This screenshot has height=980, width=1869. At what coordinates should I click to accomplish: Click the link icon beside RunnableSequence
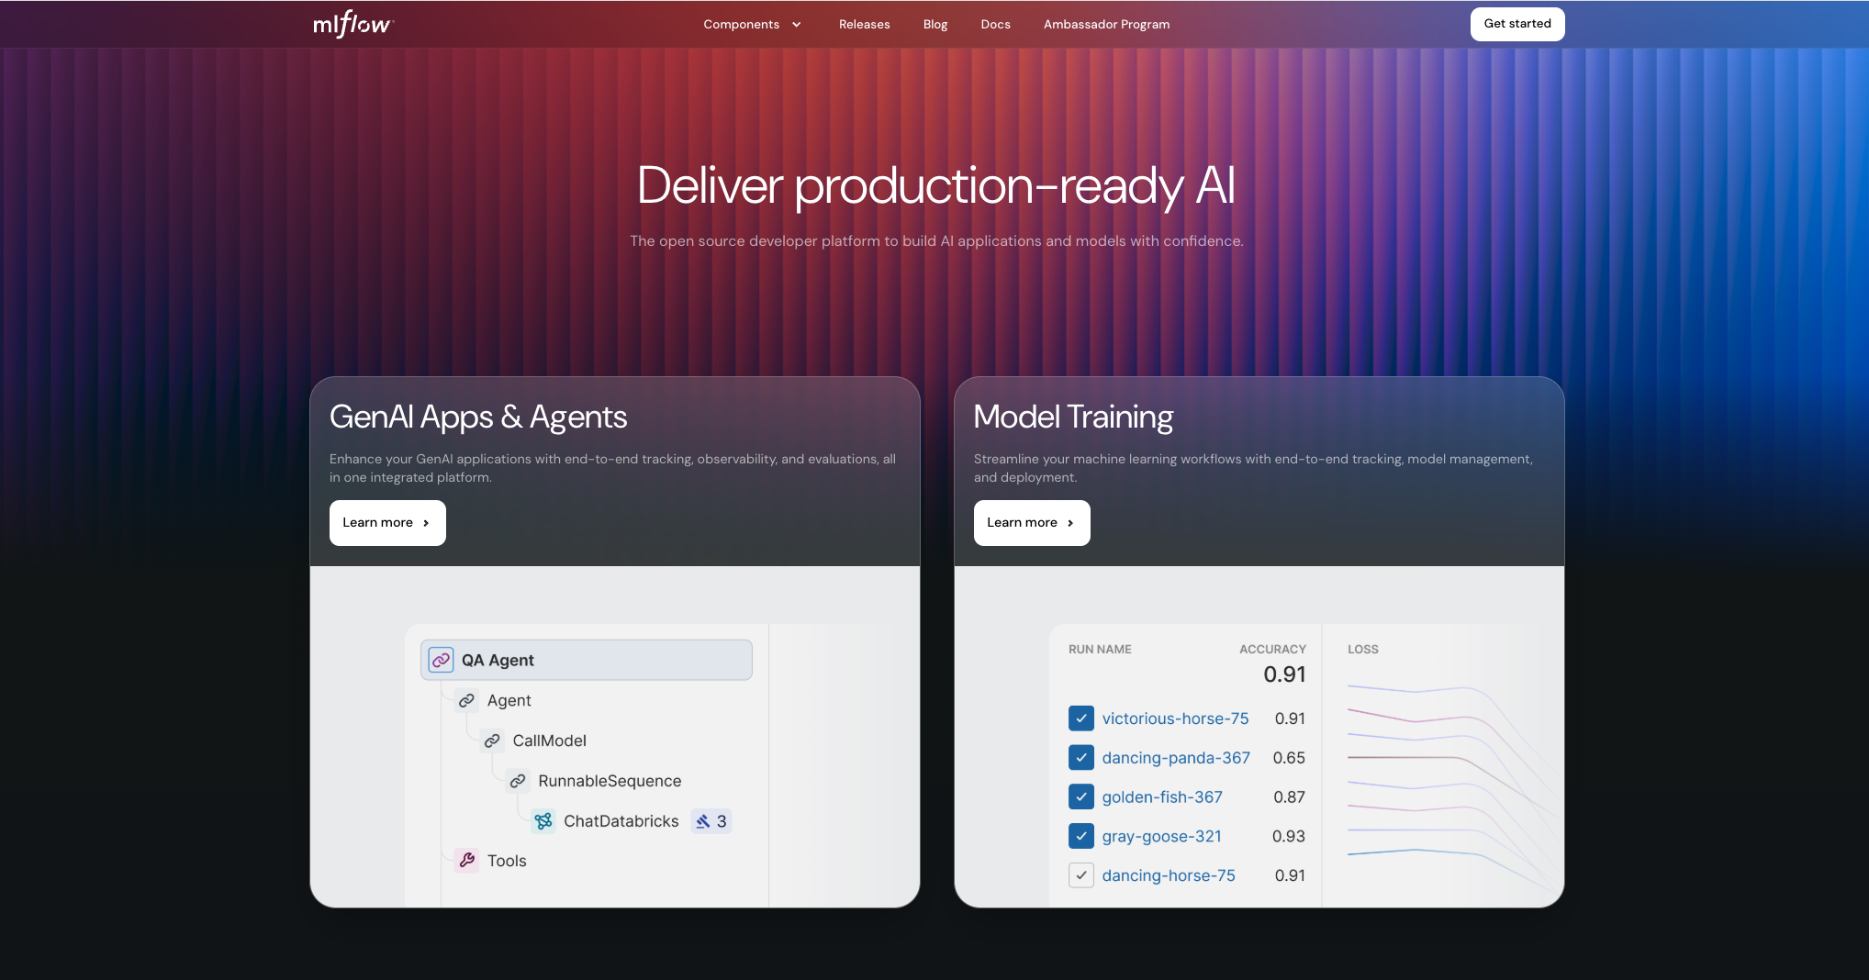(519, 781)
